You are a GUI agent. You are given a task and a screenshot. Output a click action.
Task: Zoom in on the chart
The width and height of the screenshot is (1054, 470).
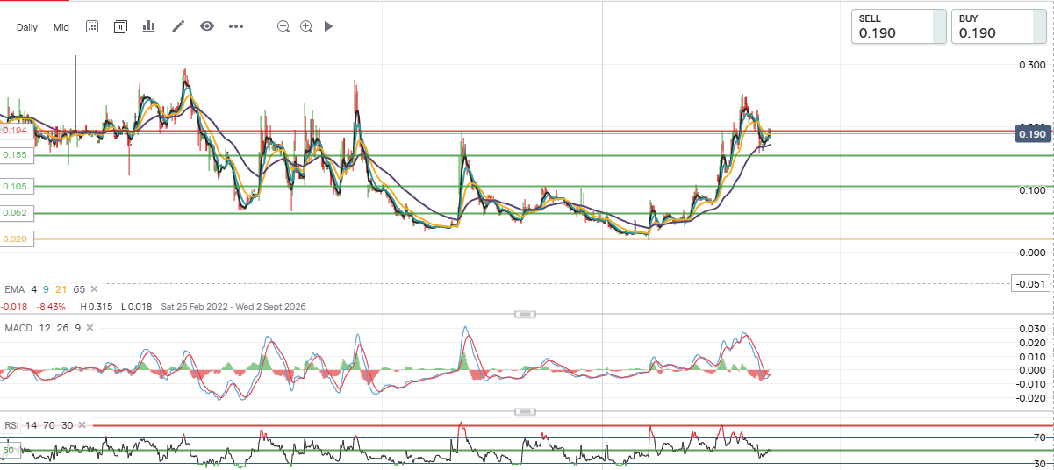(306, 26)
